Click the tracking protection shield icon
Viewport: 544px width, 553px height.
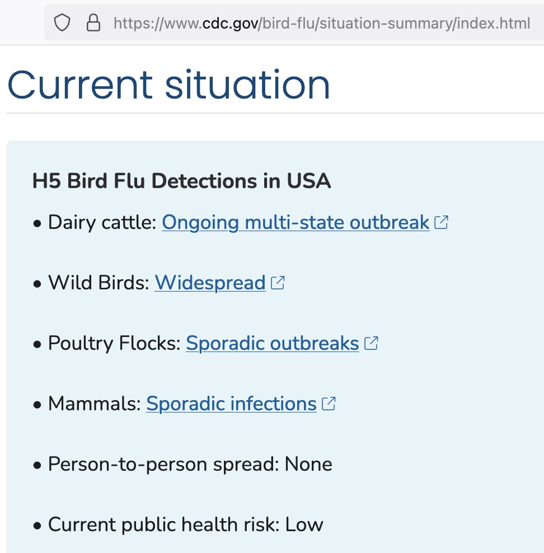(x=61, y=23)
